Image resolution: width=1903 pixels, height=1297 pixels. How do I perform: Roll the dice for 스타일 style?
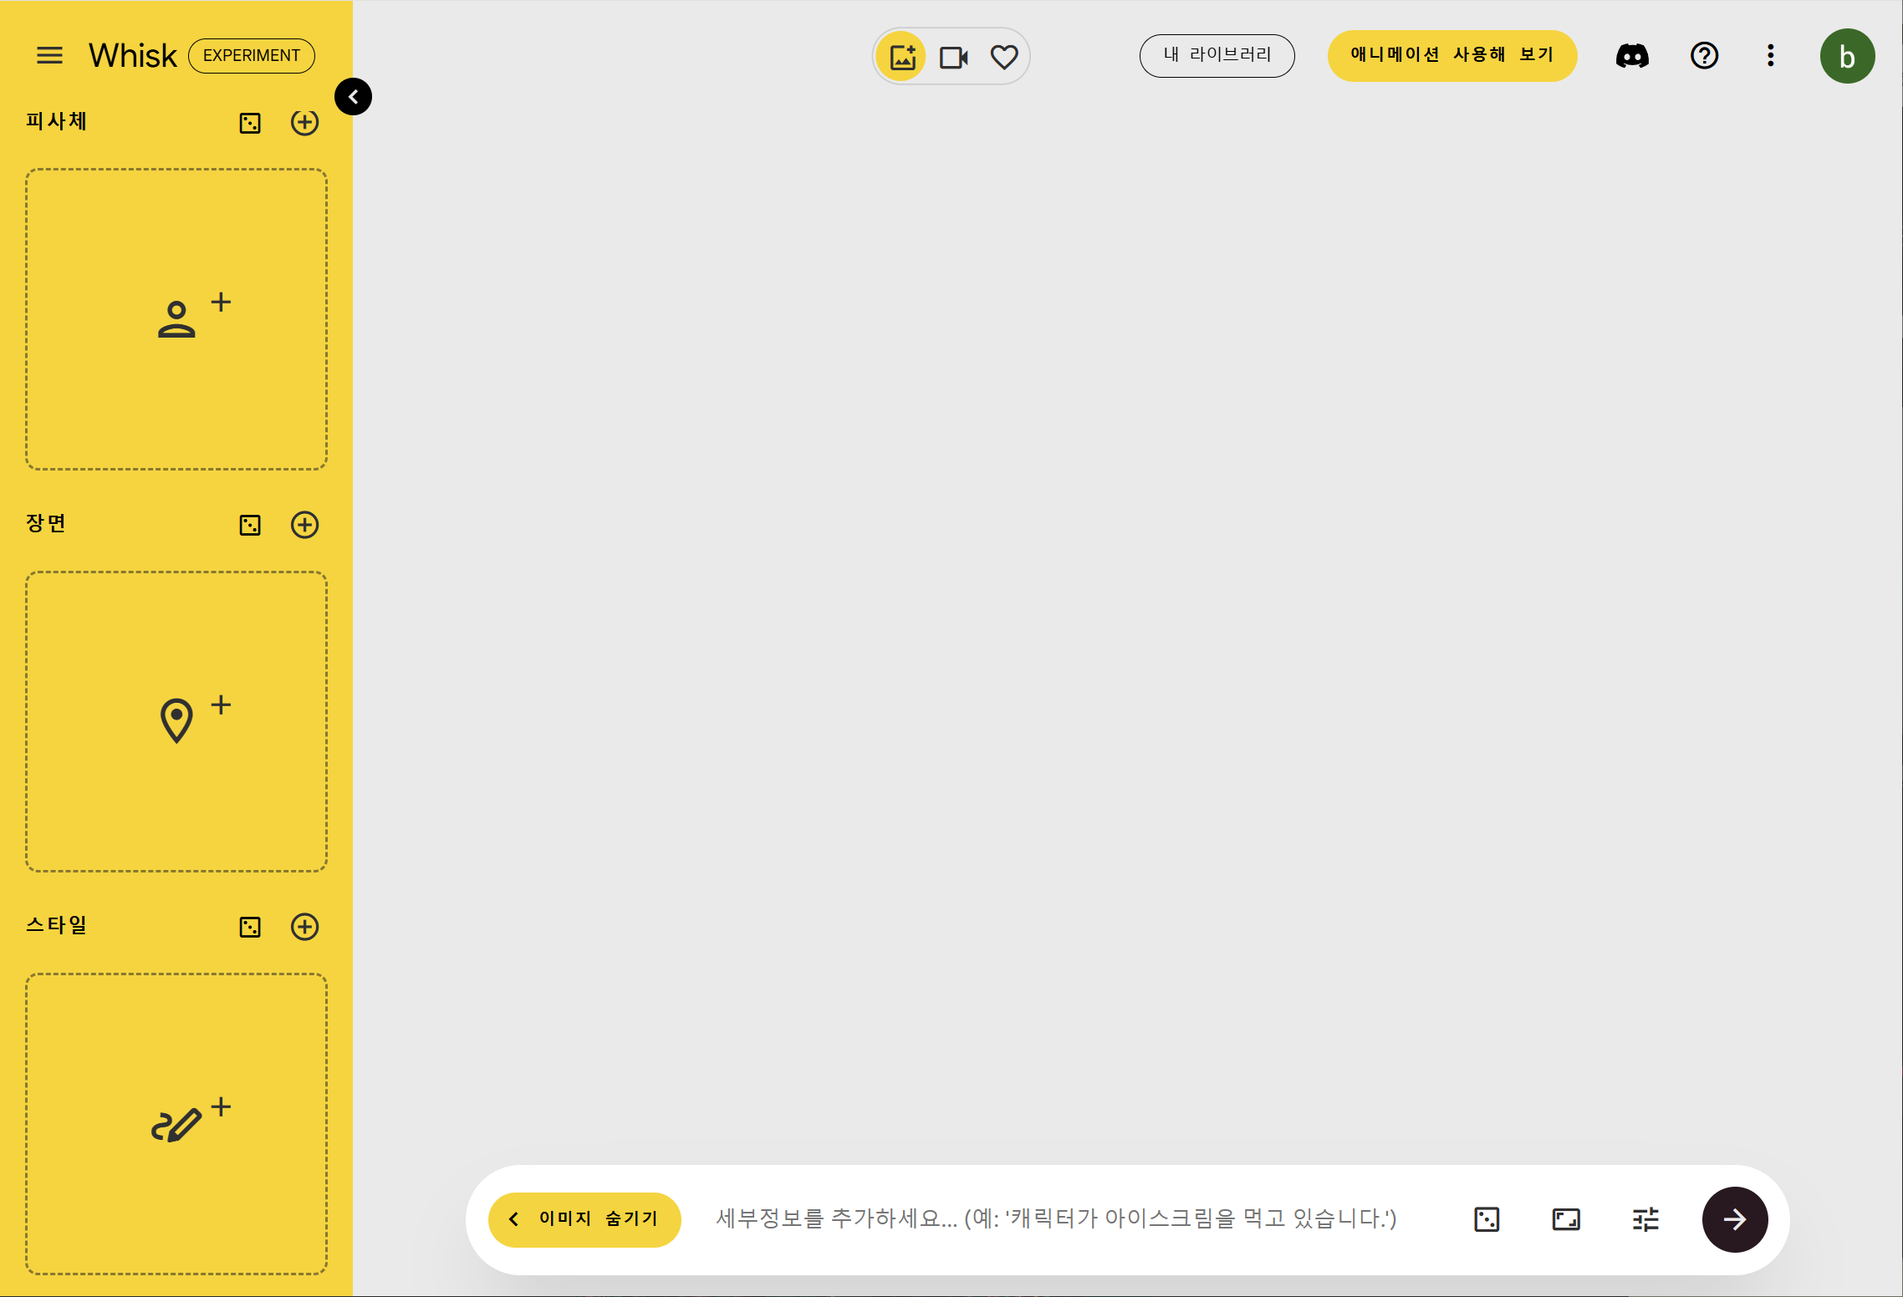250,927
